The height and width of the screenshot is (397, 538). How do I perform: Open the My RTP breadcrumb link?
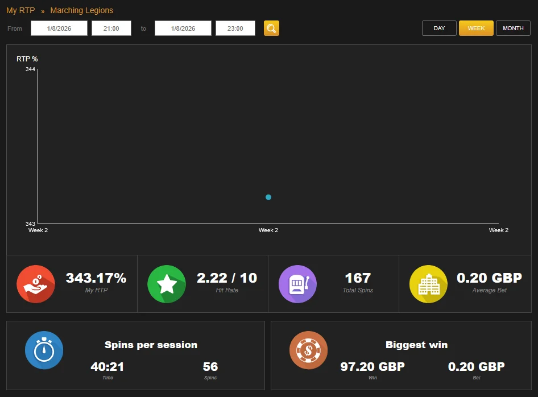click(x=20, y=10)
